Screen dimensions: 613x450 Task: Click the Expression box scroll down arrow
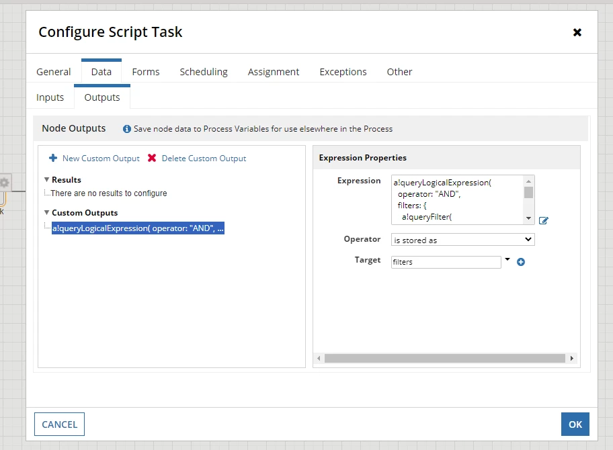click(x=528, y=218)
